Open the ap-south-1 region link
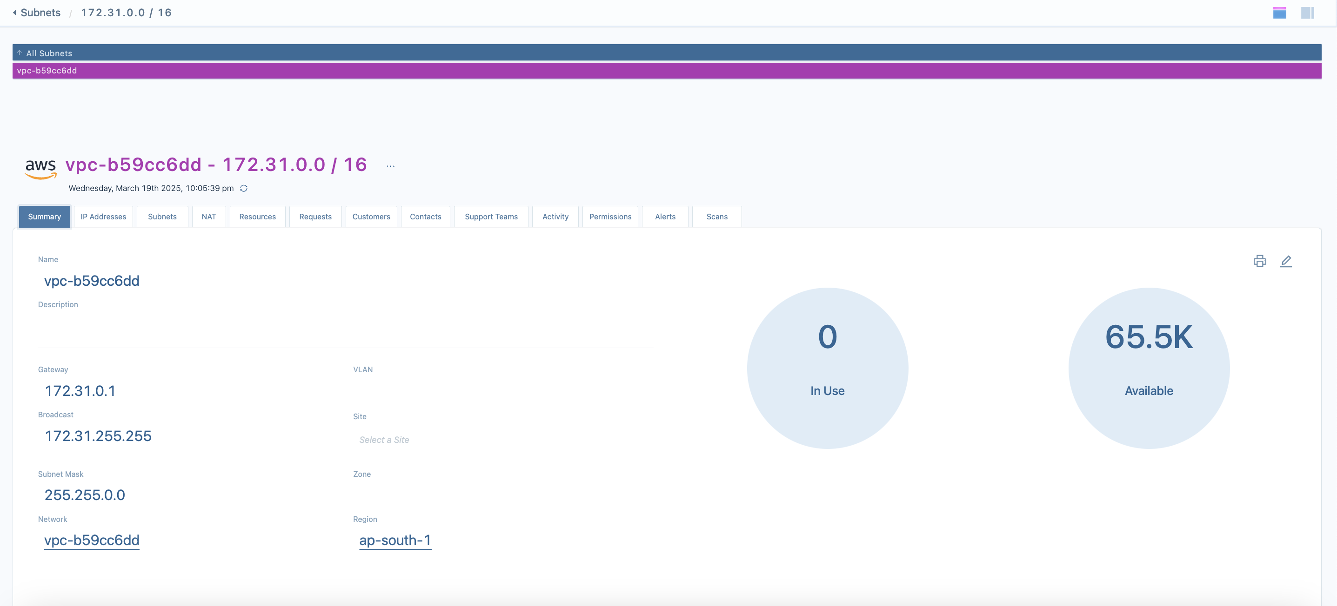The image size is (1337, 606). point(395,540)
